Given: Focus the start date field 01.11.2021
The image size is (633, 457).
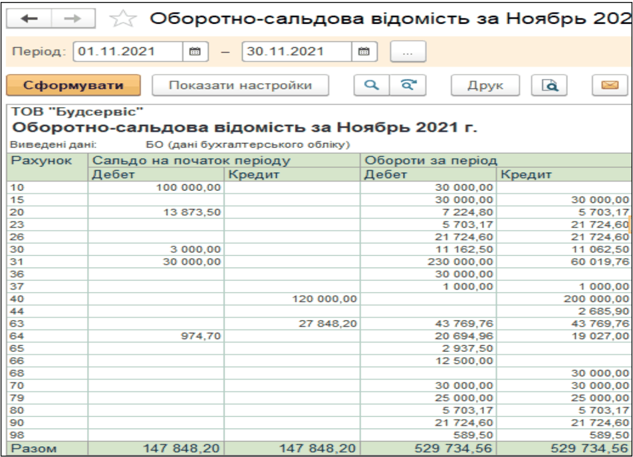Looking at the screenshot, I should tap(128, 52).
